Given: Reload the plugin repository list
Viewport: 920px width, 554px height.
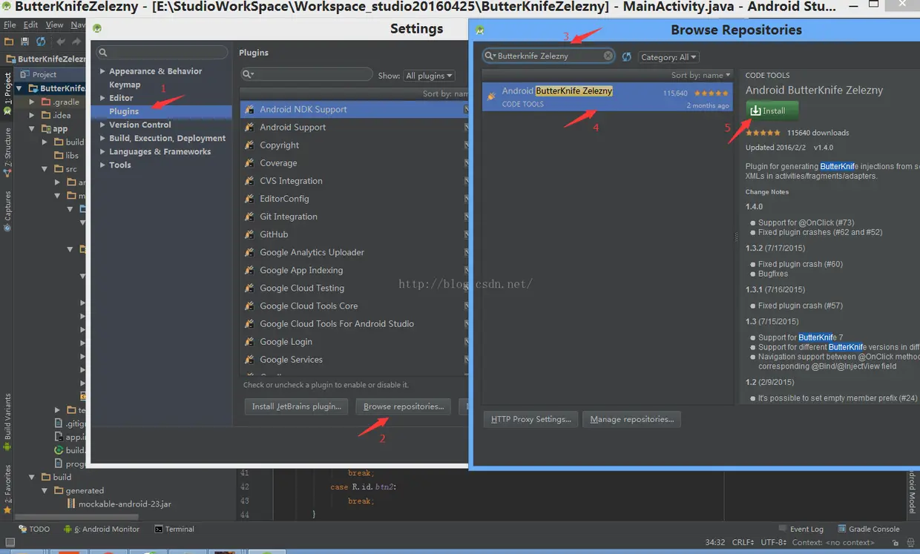Looking at the screenshot, I should point(627,57).
